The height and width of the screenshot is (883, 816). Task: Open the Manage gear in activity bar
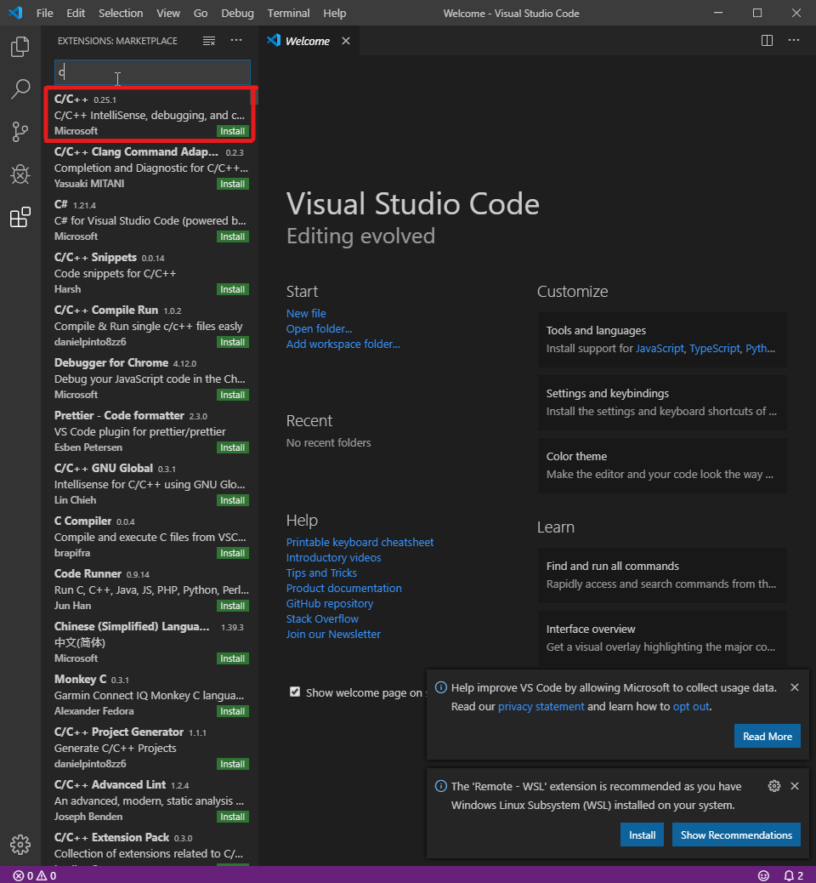(x=20, y=844)
